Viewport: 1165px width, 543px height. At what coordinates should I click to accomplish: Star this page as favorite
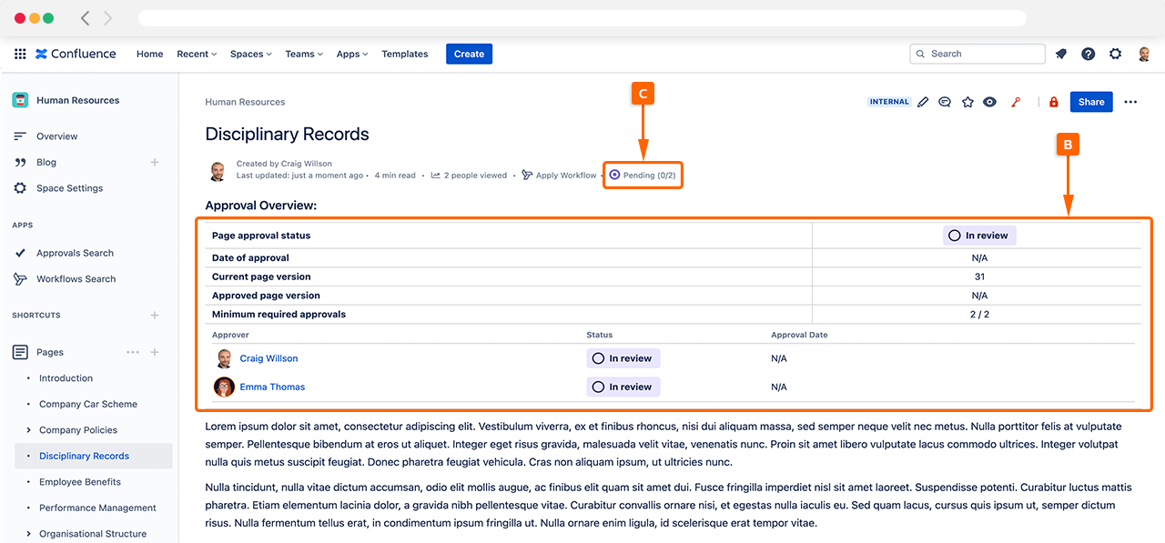coord(967,102)
